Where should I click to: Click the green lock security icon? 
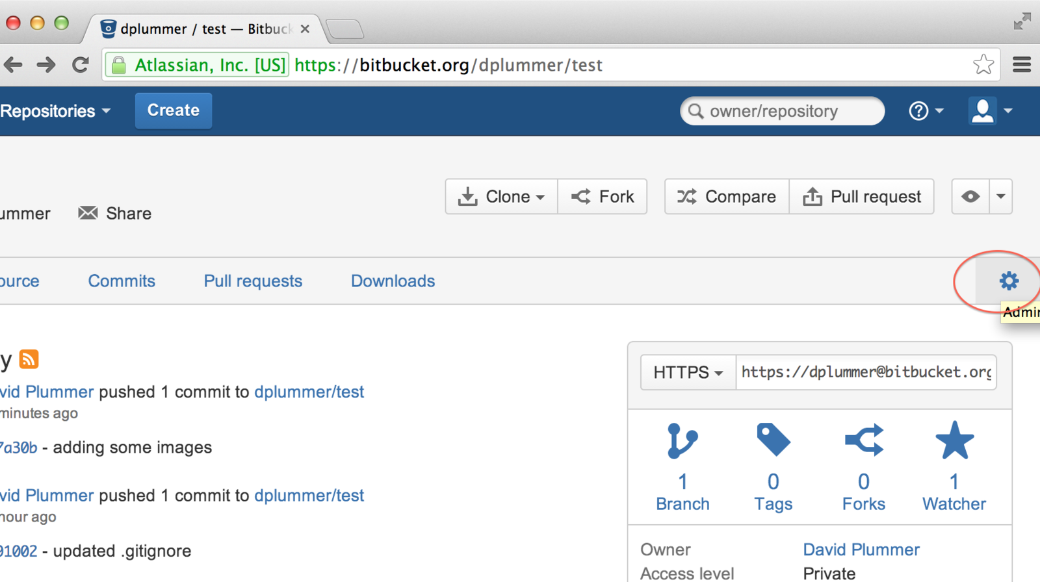pos(118,65)
